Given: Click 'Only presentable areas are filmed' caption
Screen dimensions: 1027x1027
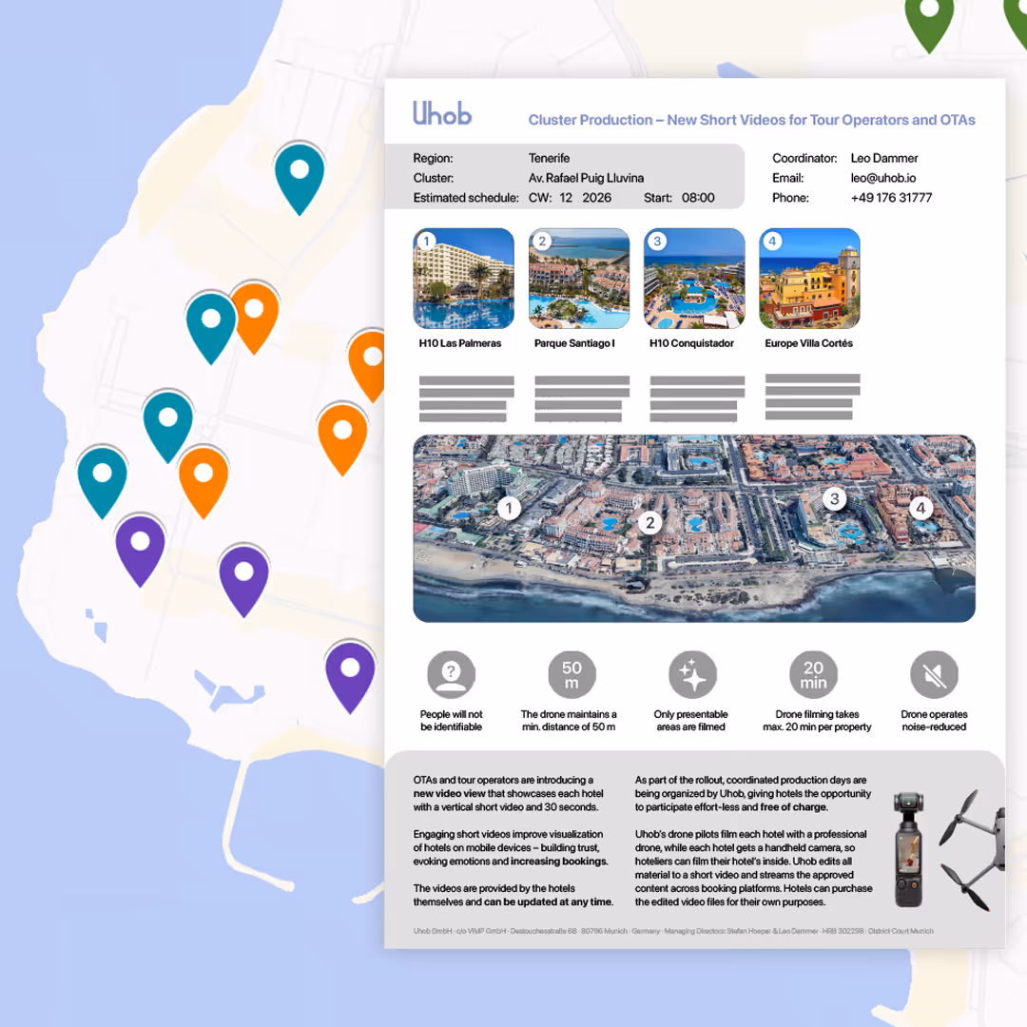Looking at the screenshot, I should click(x=691, y=721).
